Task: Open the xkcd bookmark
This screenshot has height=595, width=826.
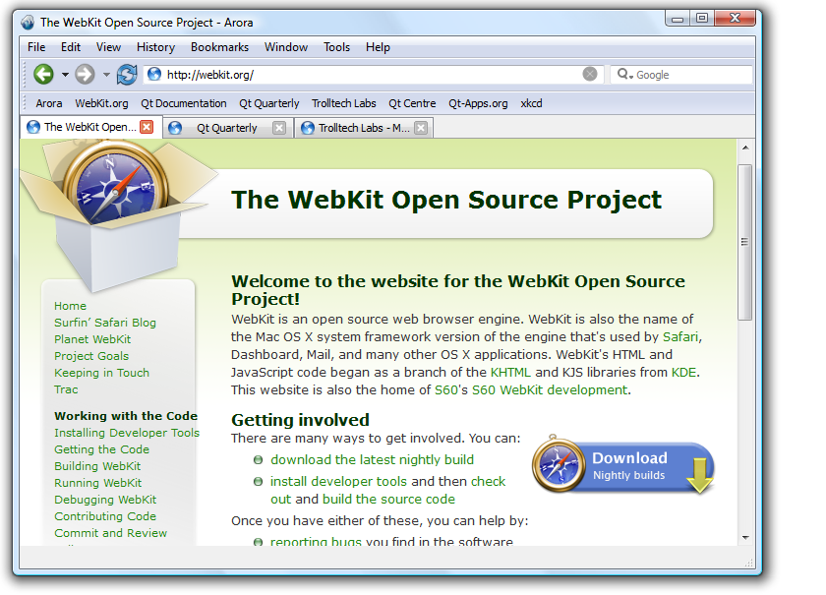Action: point(531,103)
